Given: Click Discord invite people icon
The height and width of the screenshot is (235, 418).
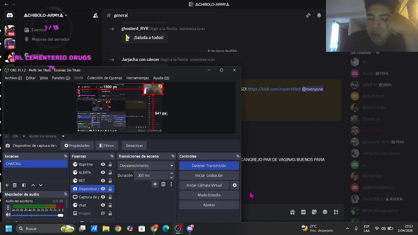Looking at the screenshot, I should click(x=95, y=15).
